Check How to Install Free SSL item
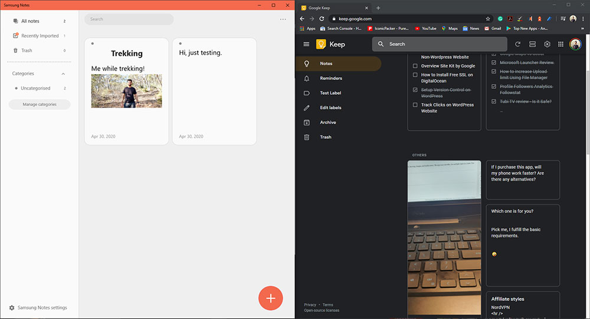 click(415, 75)
